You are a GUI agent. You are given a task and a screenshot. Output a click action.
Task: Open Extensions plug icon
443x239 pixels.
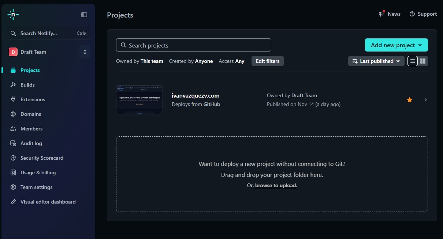click(13, 99)
